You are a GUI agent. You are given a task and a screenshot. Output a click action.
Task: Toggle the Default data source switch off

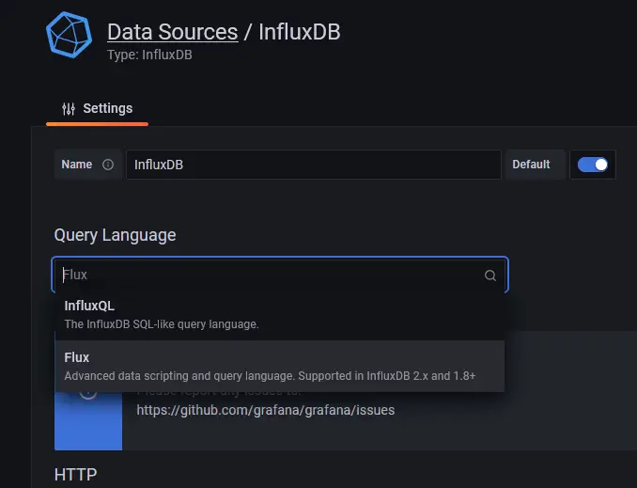pyautogui.click(x=593, y=165)
